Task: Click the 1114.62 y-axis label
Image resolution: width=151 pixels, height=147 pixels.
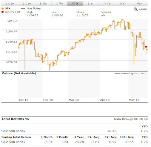Action: pyautogui.click(x=11, y=52)
